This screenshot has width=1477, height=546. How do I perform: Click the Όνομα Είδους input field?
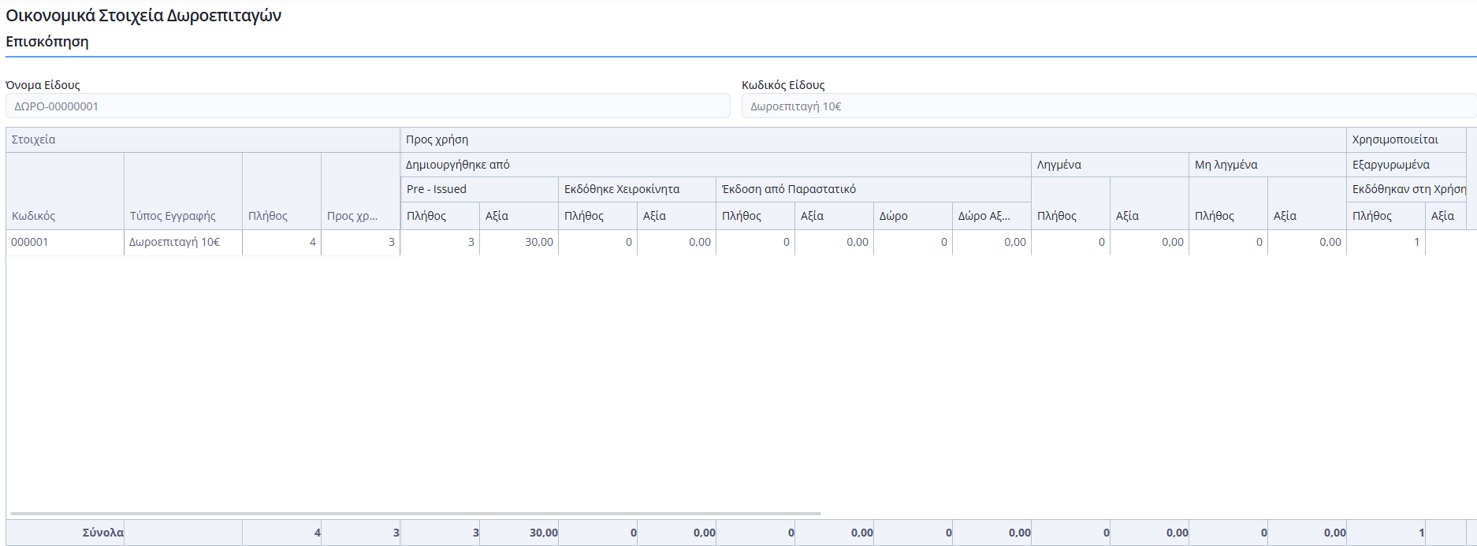tap(367, 106)
